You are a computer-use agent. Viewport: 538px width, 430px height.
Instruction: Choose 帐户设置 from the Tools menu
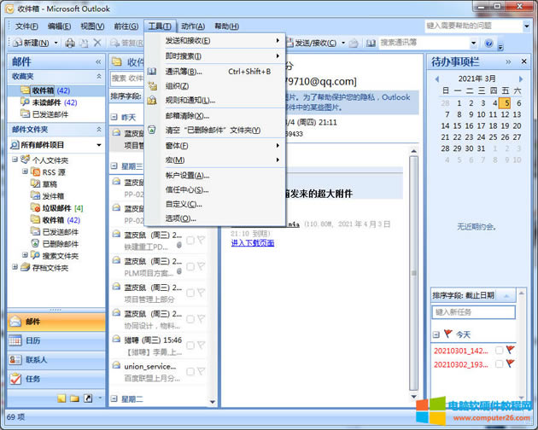(189, 175)
